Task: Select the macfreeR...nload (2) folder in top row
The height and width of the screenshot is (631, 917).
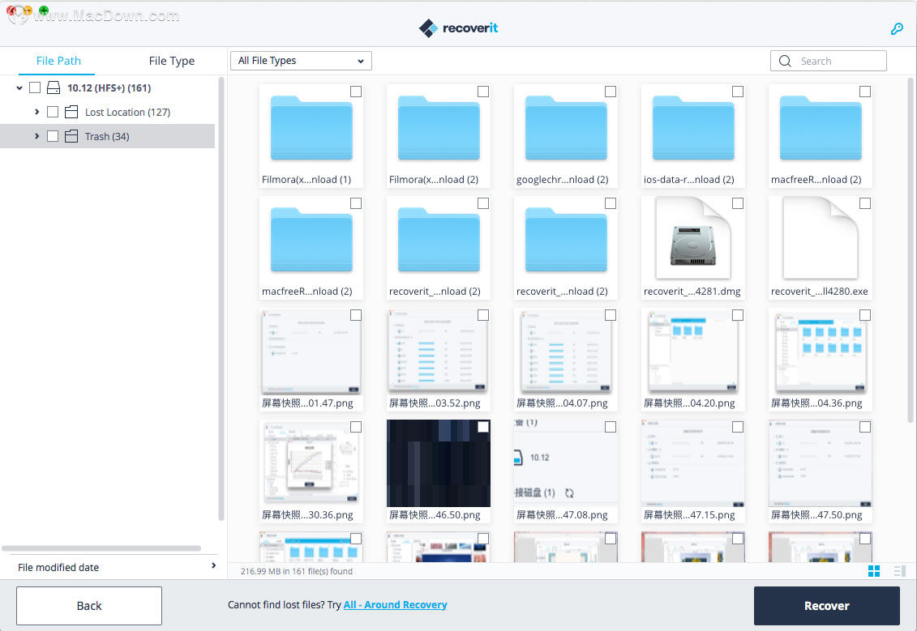Action: coord(821,128)
